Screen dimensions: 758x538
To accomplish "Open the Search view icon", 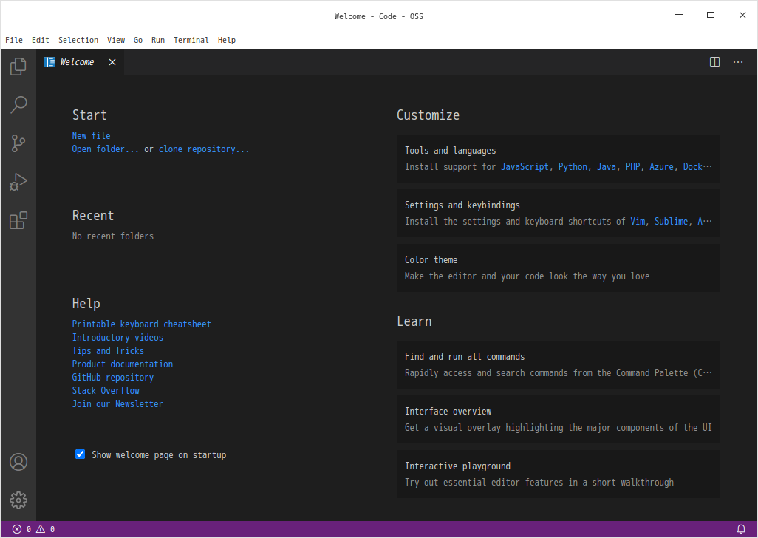I will pos(18,104).
